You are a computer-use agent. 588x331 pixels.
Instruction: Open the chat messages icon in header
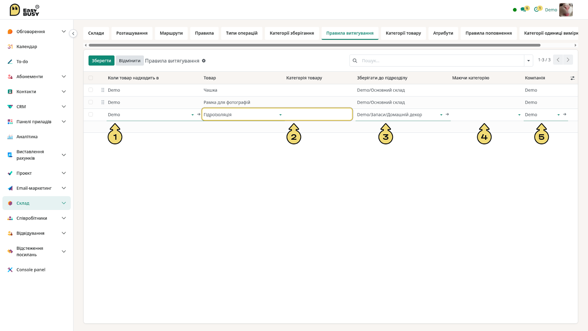tap(523, 10)
